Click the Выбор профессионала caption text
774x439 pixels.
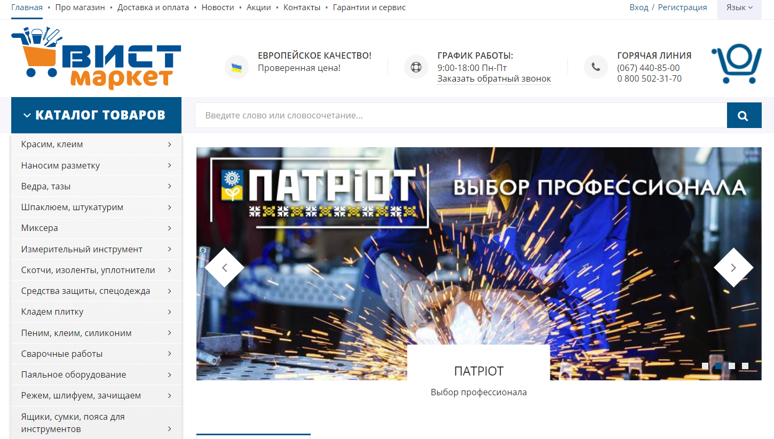click(x=479, y=392)
